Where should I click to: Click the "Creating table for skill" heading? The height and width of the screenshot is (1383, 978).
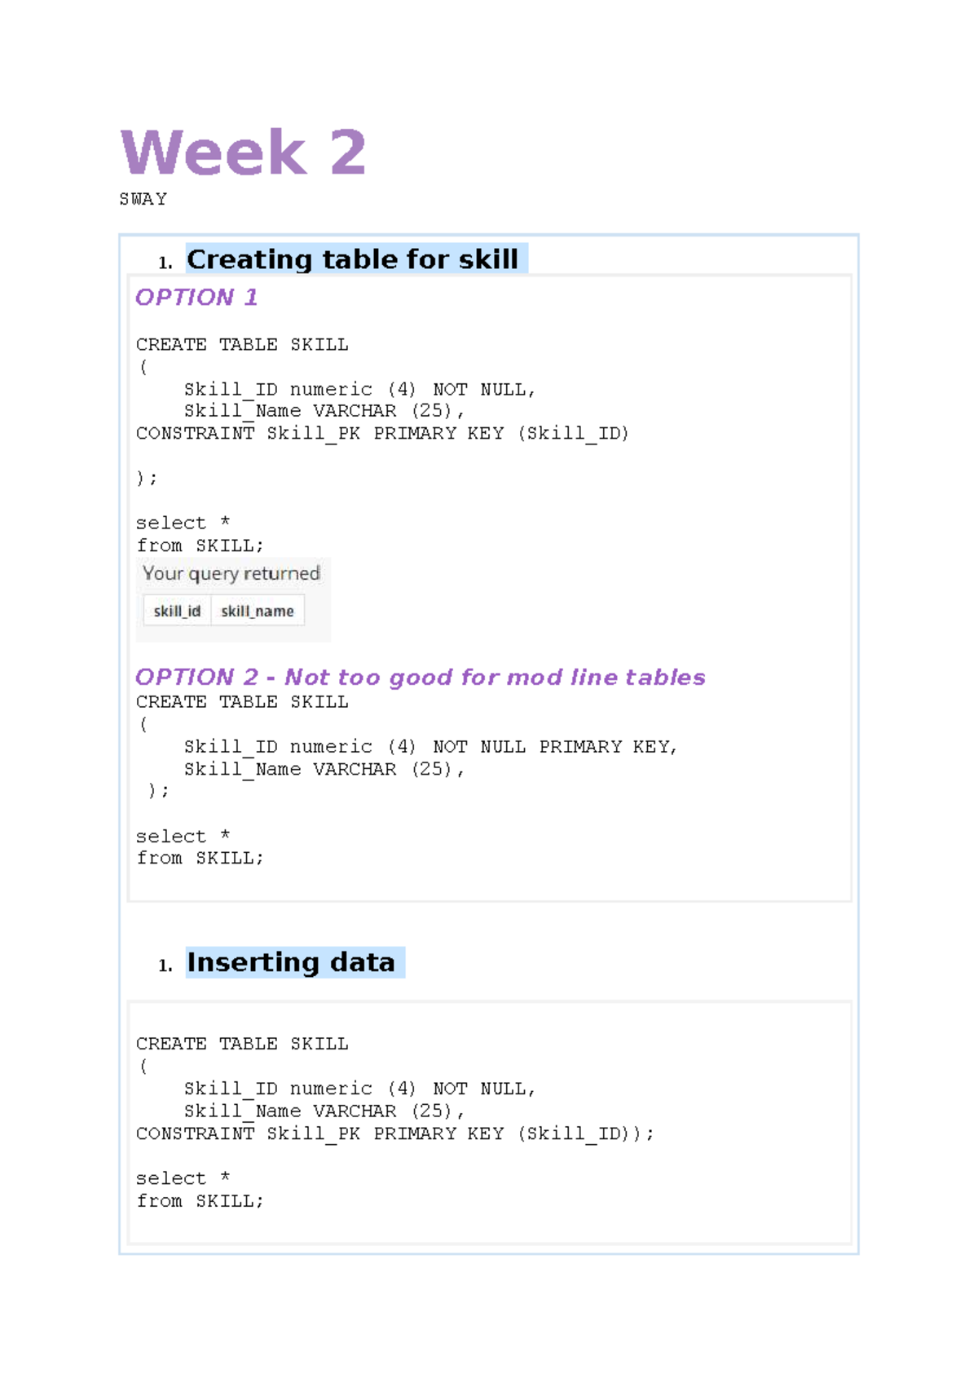click(352, 259)
